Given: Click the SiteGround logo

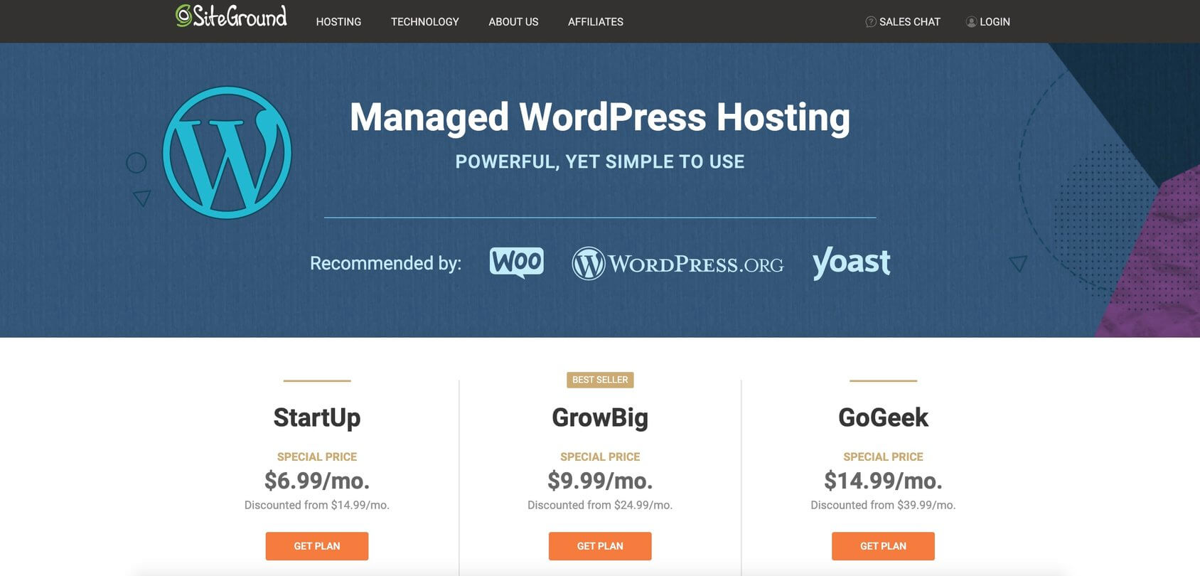Looking at the screenshot, I should click(232, 16).
